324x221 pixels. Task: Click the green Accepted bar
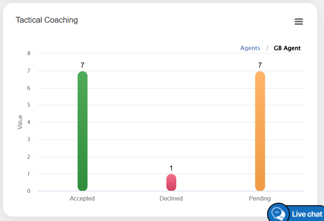[83, 131]
